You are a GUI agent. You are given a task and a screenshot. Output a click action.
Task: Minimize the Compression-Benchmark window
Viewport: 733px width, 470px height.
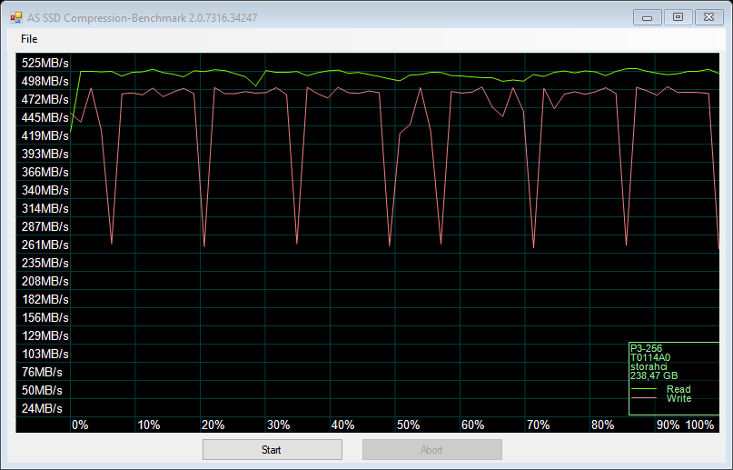coord(646,16)
